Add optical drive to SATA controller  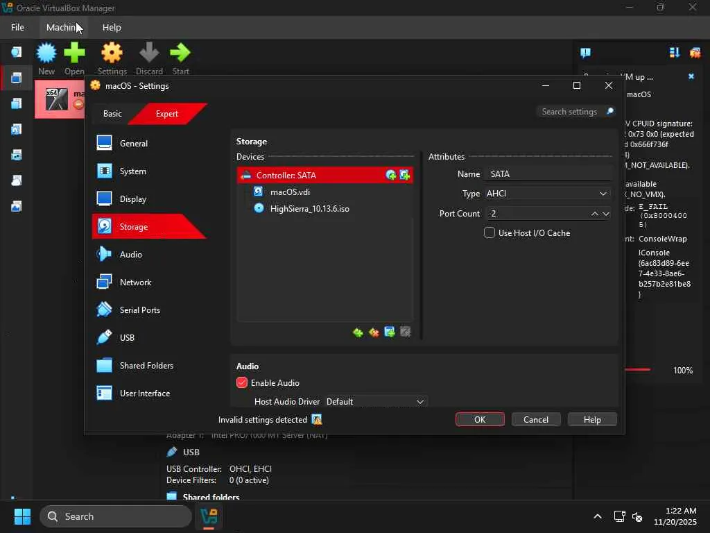pos(391,175)
